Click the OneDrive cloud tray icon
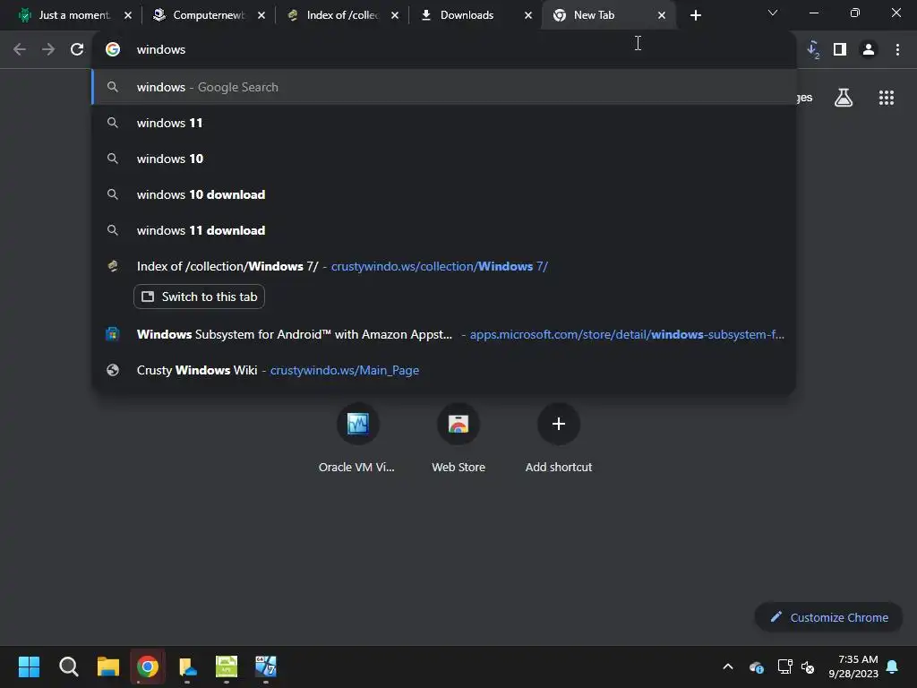The width and height of the screenshot is (917, 688). coord(756,666)
